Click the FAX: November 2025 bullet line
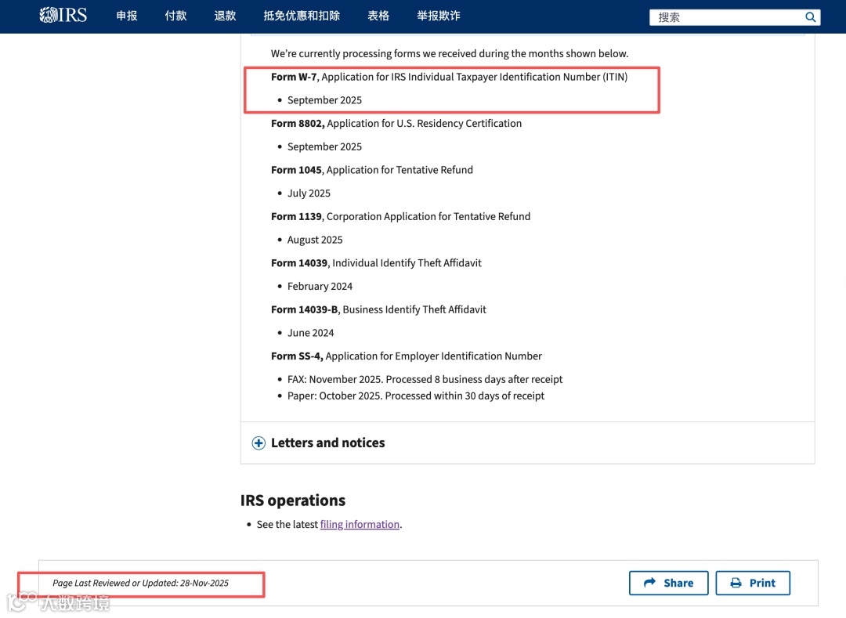The height and width of the screenshot is (618, 846). (x=425, y=379)
